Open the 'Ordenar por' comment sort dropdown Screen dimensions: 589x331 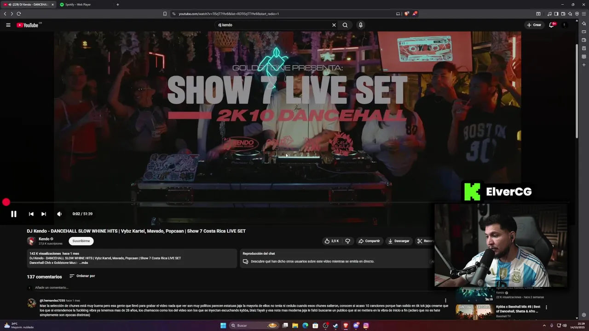(x=82, y=276)
